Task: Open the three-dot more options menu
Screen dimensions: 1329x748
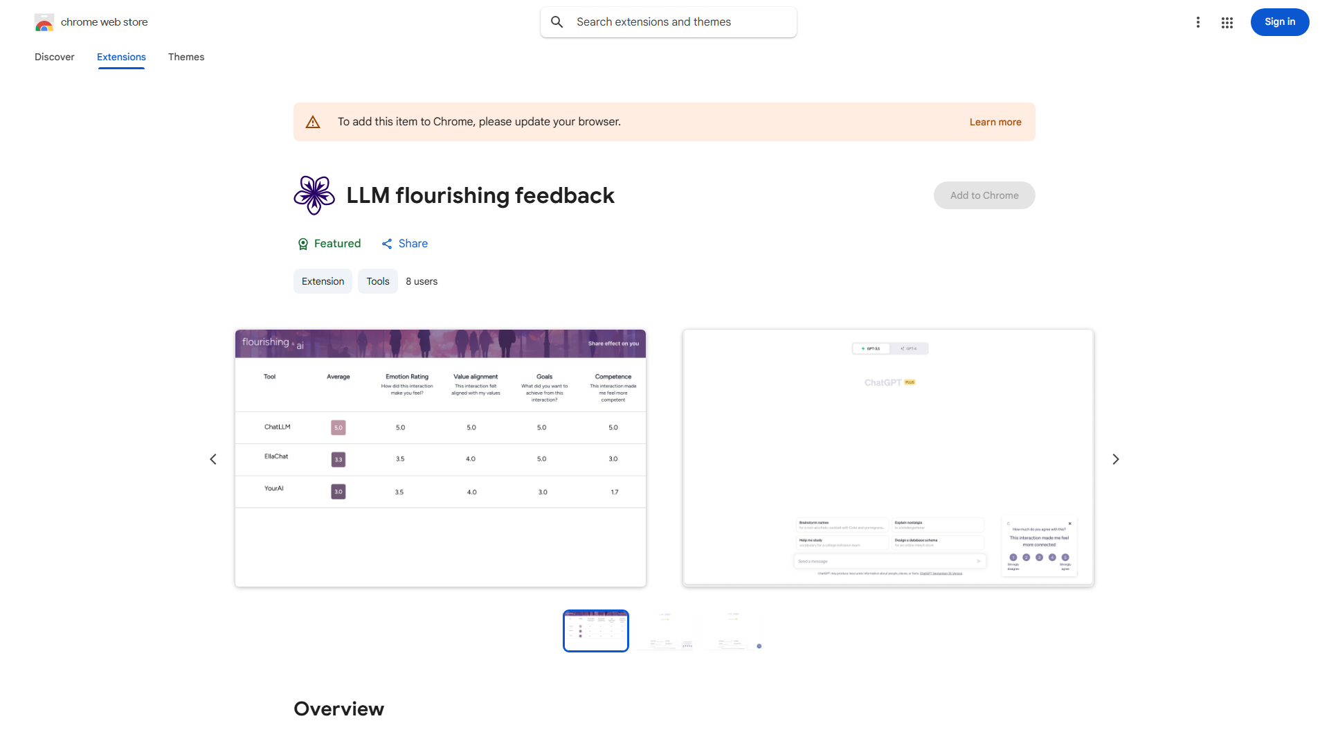Action: (1197, 22)
